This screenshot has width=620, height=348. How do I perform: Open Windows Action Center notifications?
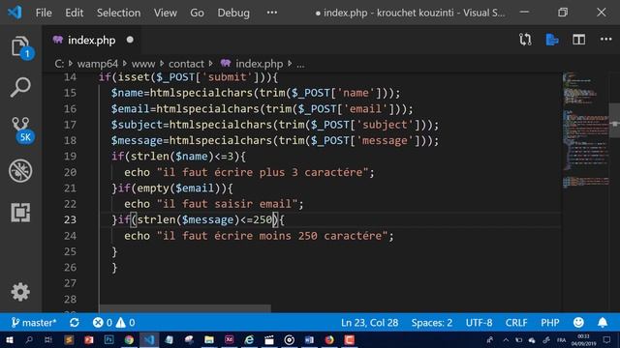point(607,339)
